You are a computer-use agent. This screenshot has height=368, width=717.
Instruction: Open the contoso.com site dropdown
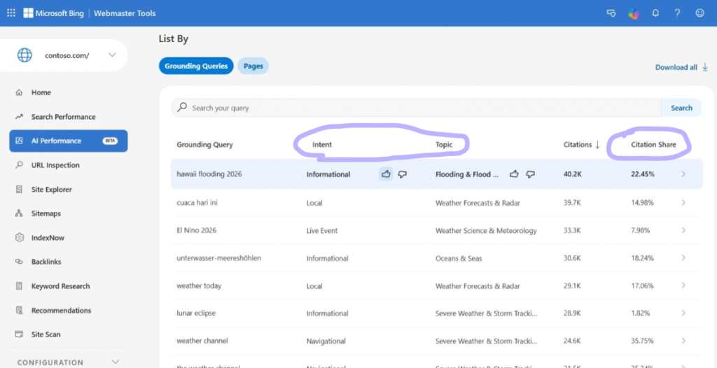[x=112, y=55]
